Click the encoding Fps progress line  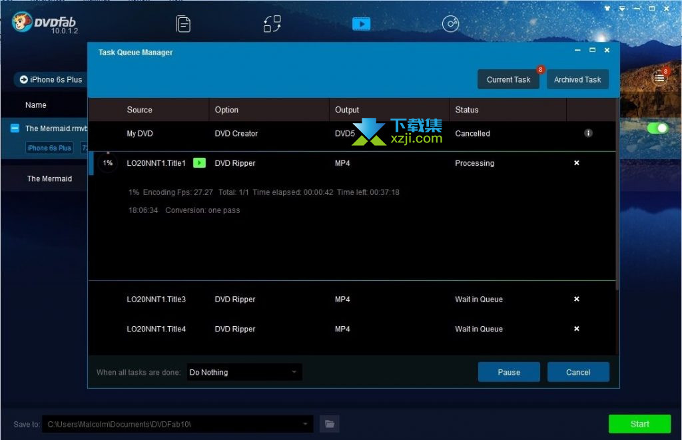coord(264,192)
